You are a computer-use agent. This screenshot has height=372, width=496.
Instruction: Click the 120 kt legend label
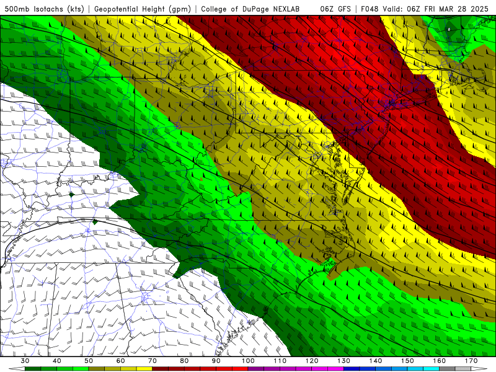(x=312, y=361)
